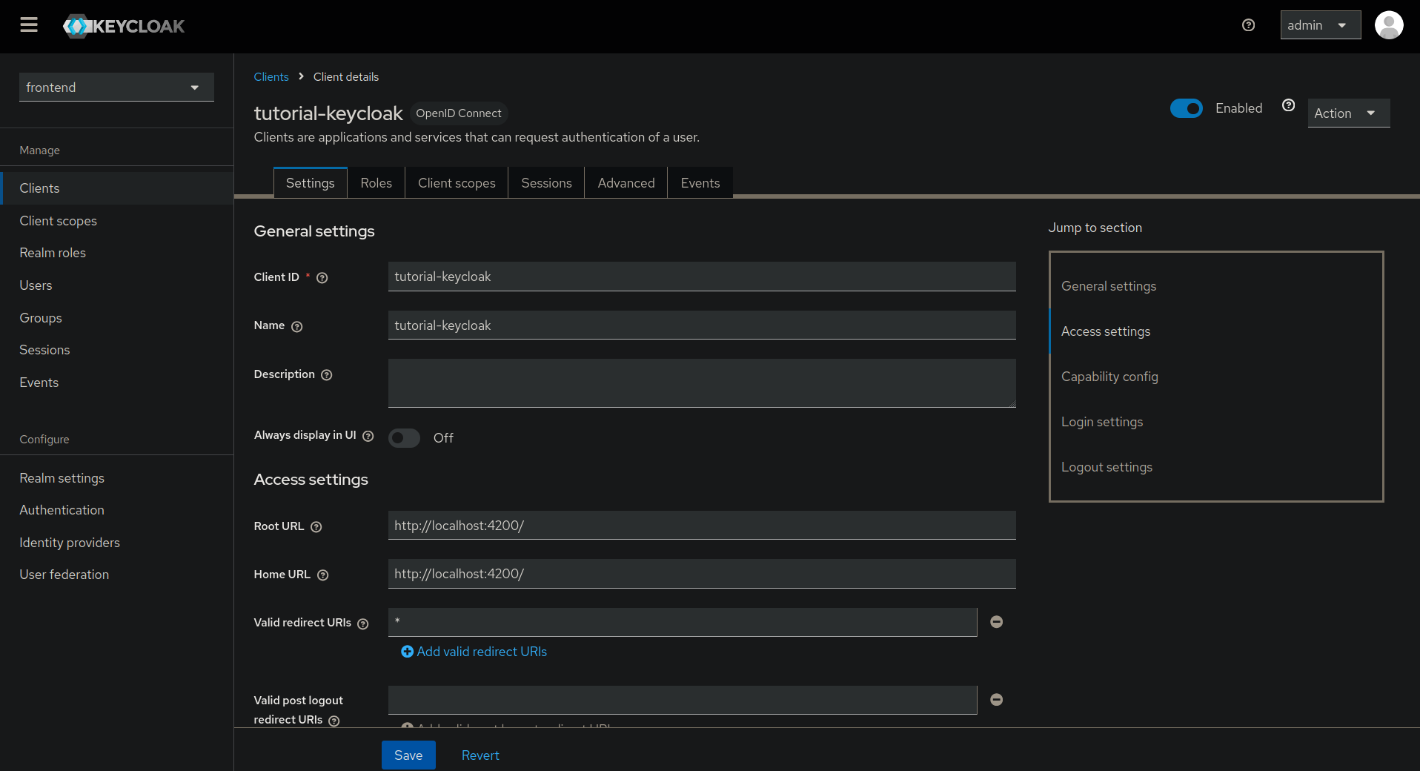1420x771 pixels.
Task: Jump to Logout settings section
Action: click(x=1107, y=467)
